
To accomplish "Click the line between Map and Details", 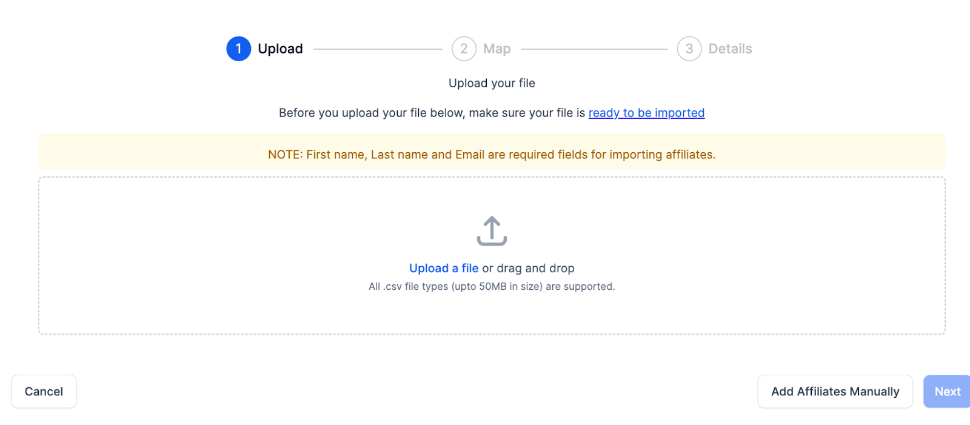I will click(x=594, y=49).
